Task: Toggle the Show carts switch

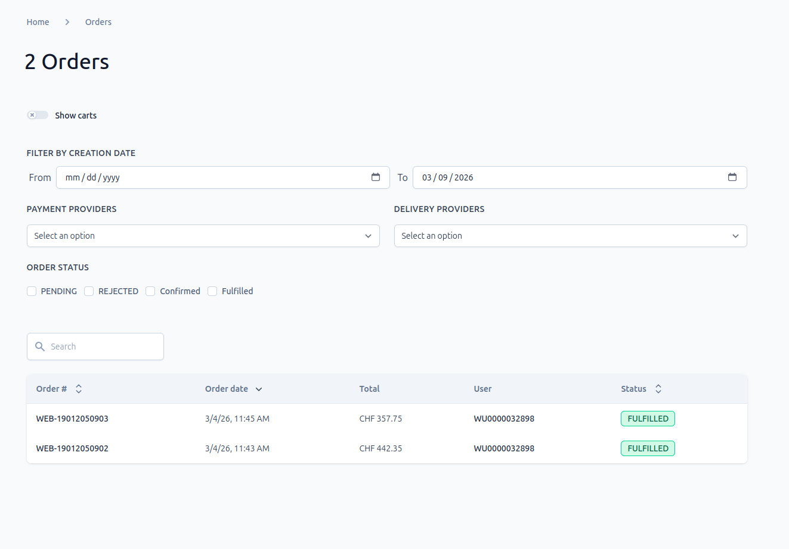Action: click(x=38, y=115)
